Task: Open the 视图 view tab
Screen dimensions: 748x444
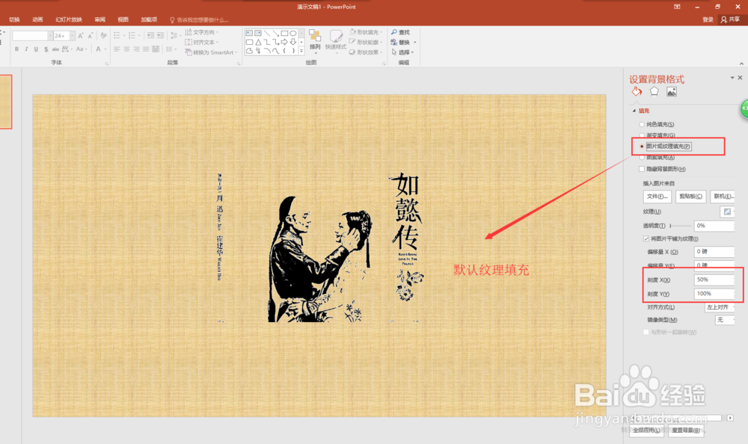Action: click(x=123, y=19)
